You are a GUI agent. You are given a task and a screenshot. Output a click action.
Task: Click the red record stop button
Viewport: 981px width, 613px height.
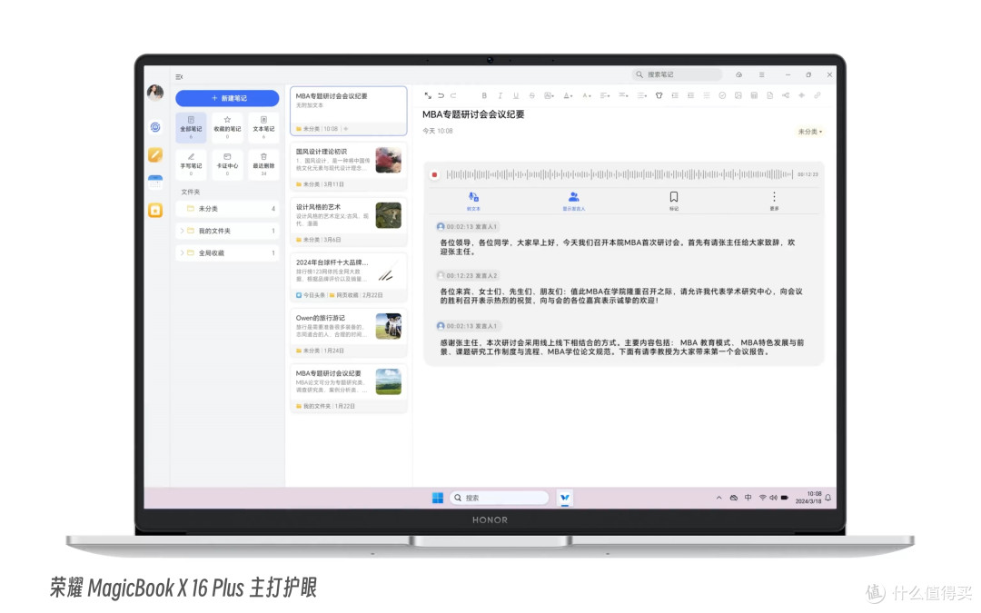click(x=434, y=174)
